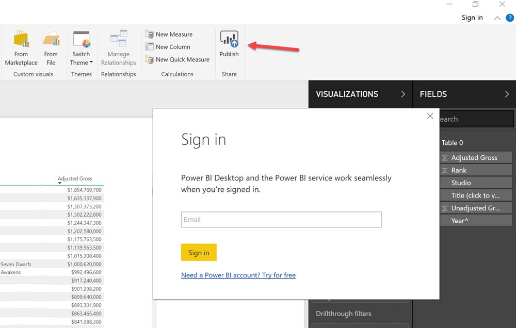Click the Drillthrough filters label

pyautogui.click(x=344, y=314)
